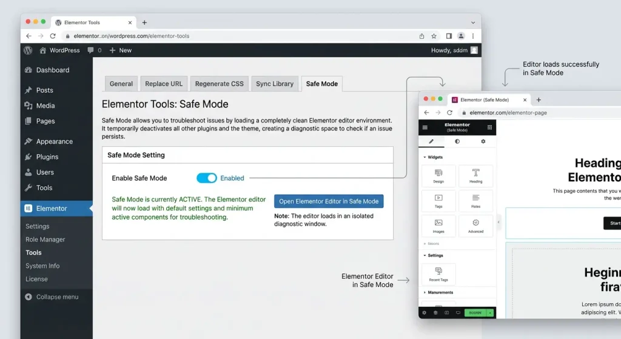The height and width of the screenshot is (339, 621).
Task: Open the Howdy user avatar menu
Action: click(474, 50)
